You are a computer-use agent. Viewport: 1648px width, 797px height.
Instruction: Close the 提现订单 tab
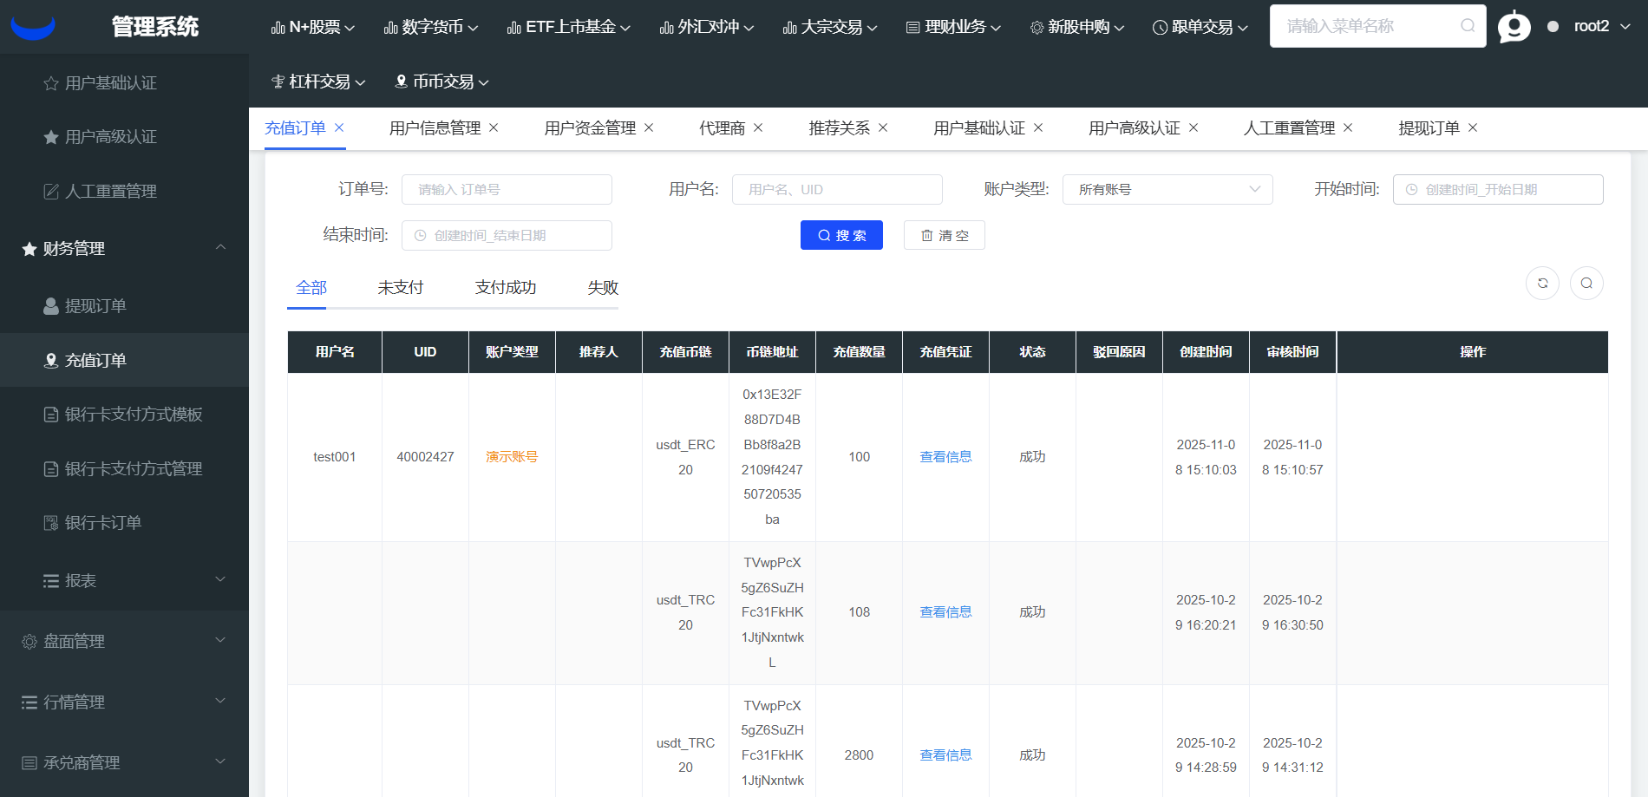point(1473,128)
